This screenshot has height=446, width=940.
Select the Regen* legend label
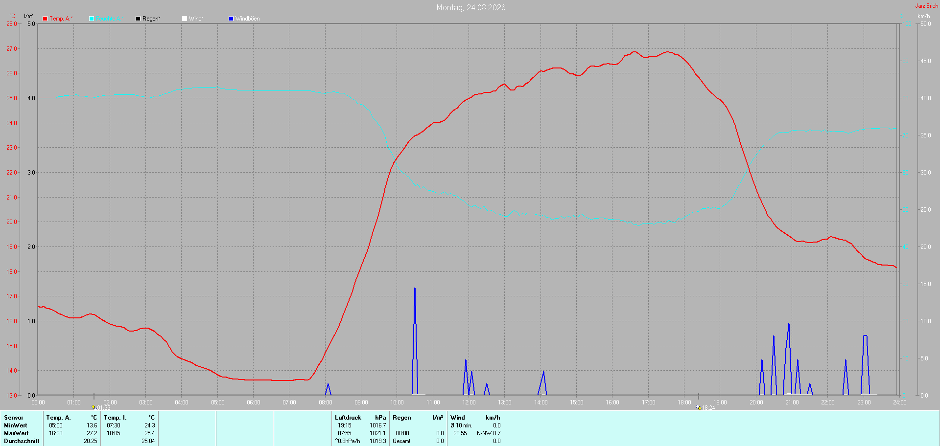click(x=151, y=19)
